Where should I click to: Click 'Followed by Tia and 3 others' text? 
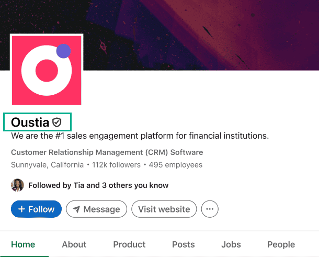click(98, 185)
